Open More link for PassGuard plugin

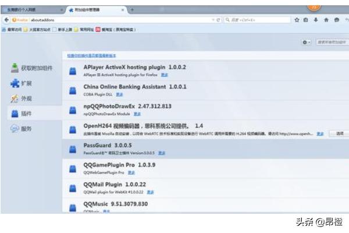(x=162, y=153)
